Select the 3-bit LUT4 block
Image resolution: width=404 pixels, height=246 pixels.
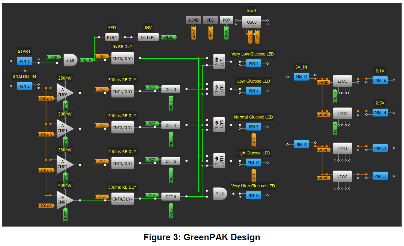tap(219, 89)
